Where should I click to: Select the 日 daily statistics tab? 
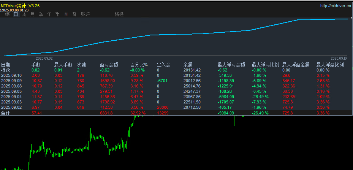[x=16, y=14]
